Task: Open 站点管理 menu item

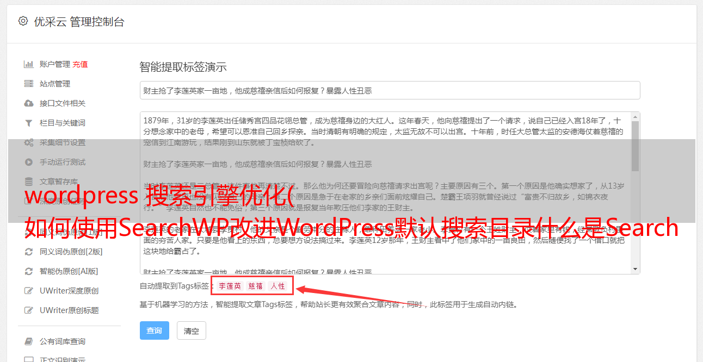Action: click(x=55, y=84)
